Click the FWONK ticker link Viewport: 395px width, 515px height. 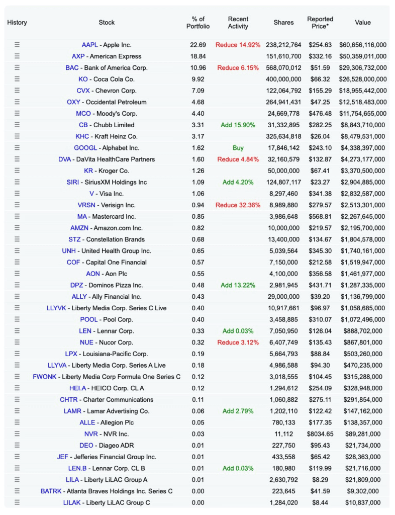pos(45,377)
